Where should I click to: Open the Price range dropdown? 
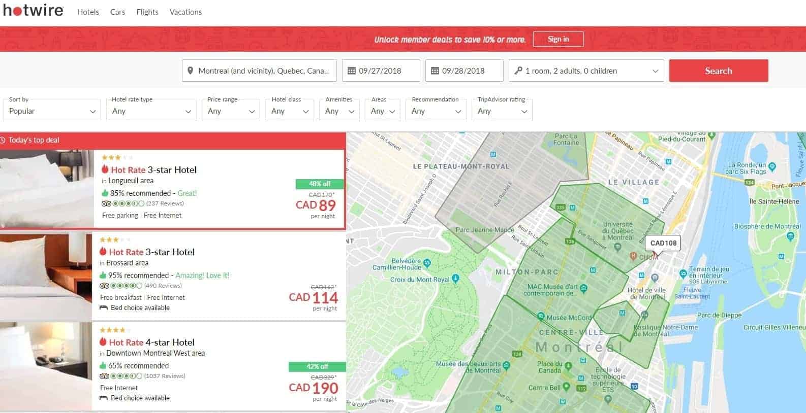(231, 111)
